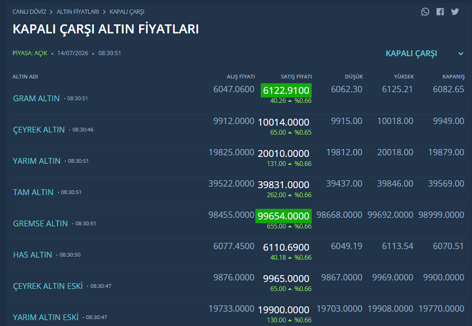Screen dimensions: 472x326
Task: Open HAS ALTIN details
Action: (32, 254)
